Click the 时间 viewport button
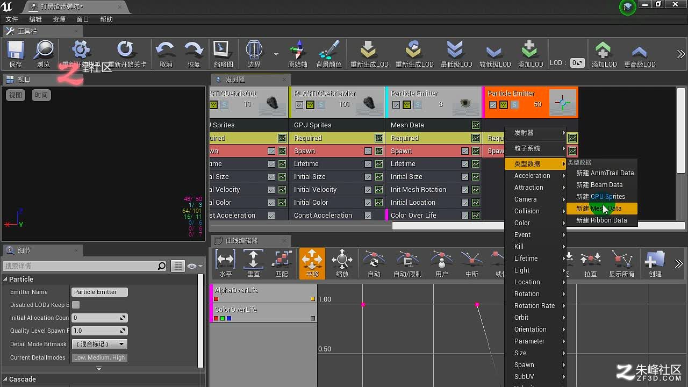The height and width of the screenshot is (387, 688). [41, 95]
